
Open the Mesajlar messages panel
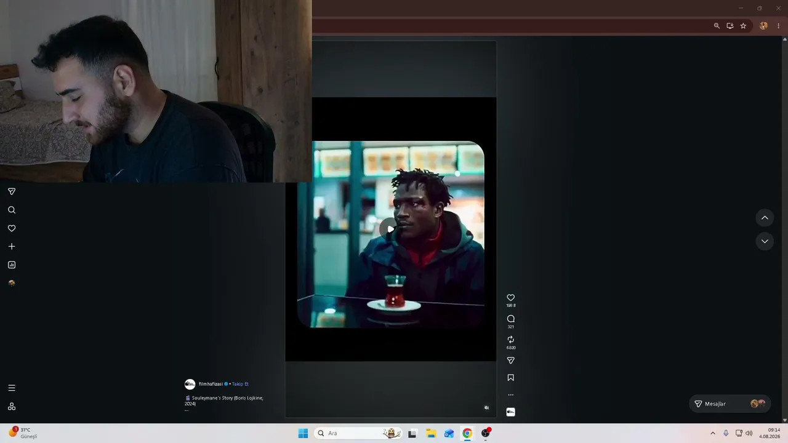click(730, 404)
